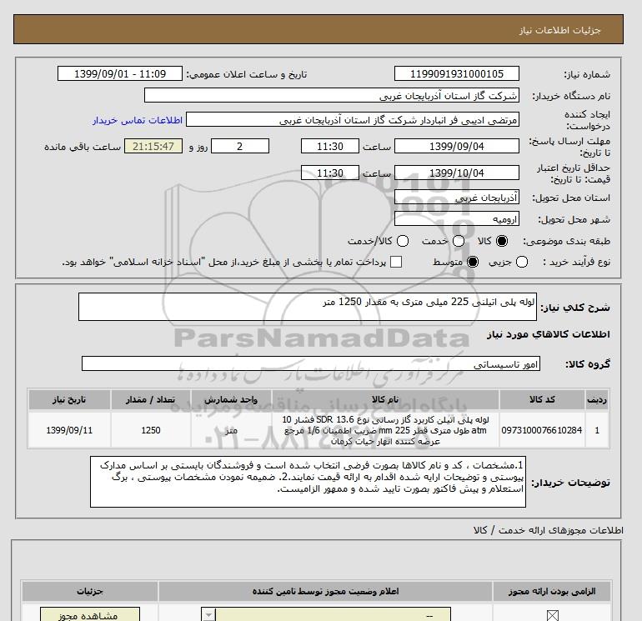Click the buyer organization name field

click(x=332, y=96)
